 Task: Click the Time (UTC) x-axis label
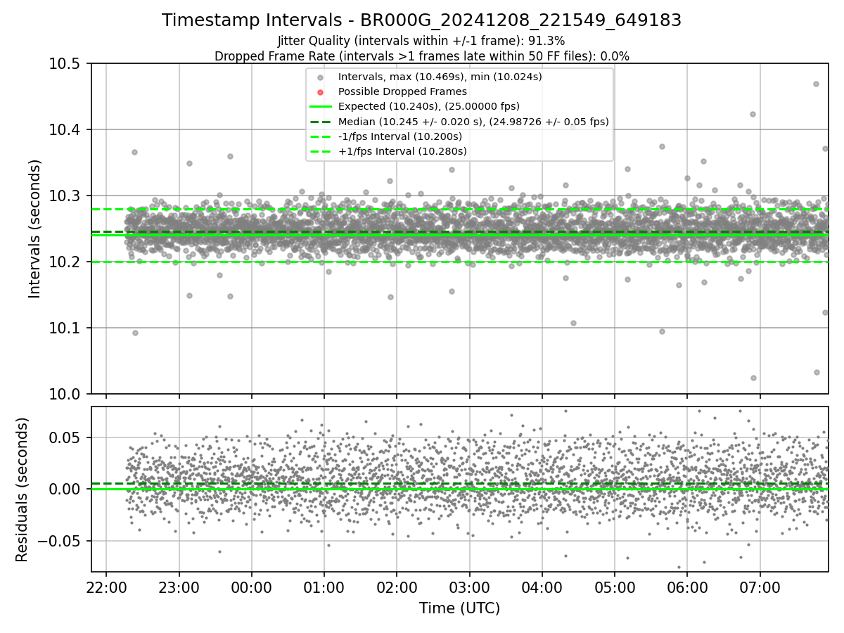(x=459, y=608)
